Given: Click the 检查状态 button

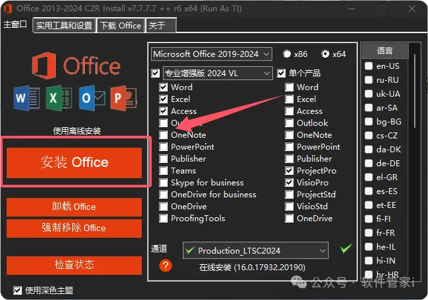Looking at the screenshot, I should point(74,265).
